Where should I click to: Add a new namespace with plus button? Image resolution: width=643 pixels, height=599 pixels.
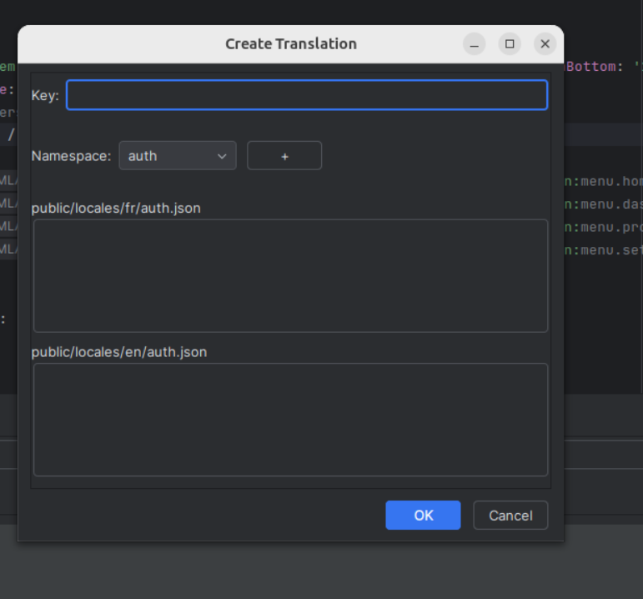click(x=284, y=156)
